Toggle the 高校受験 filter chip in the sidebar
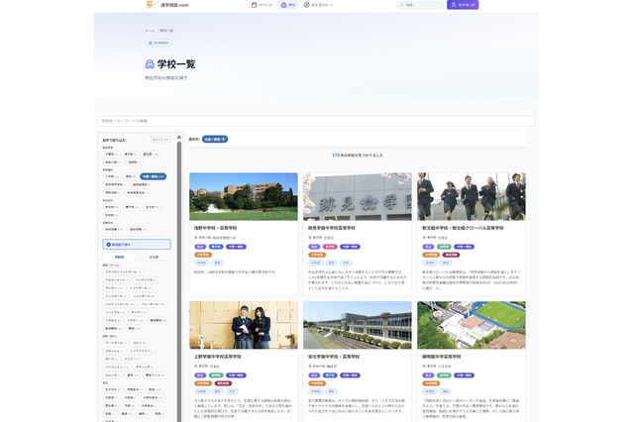 pyautogui.click(x=138, y=229)
